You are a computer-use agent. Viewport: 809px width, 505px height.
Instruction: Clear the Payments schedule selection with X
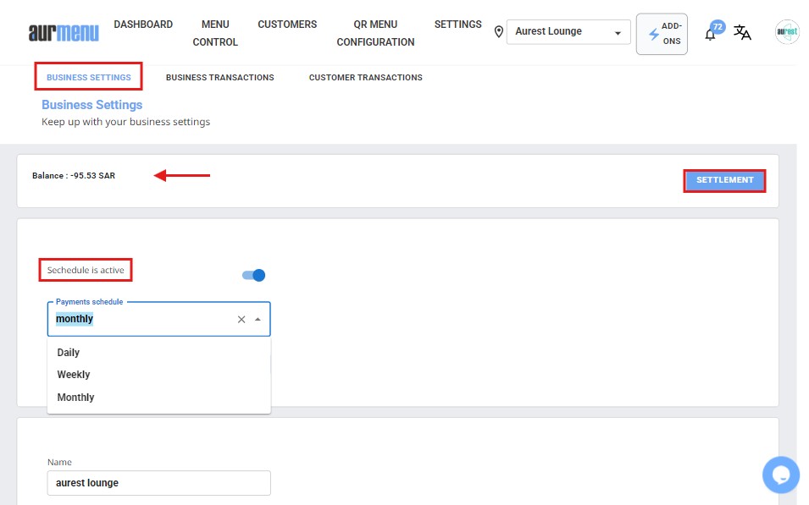[x=241, y=319]
